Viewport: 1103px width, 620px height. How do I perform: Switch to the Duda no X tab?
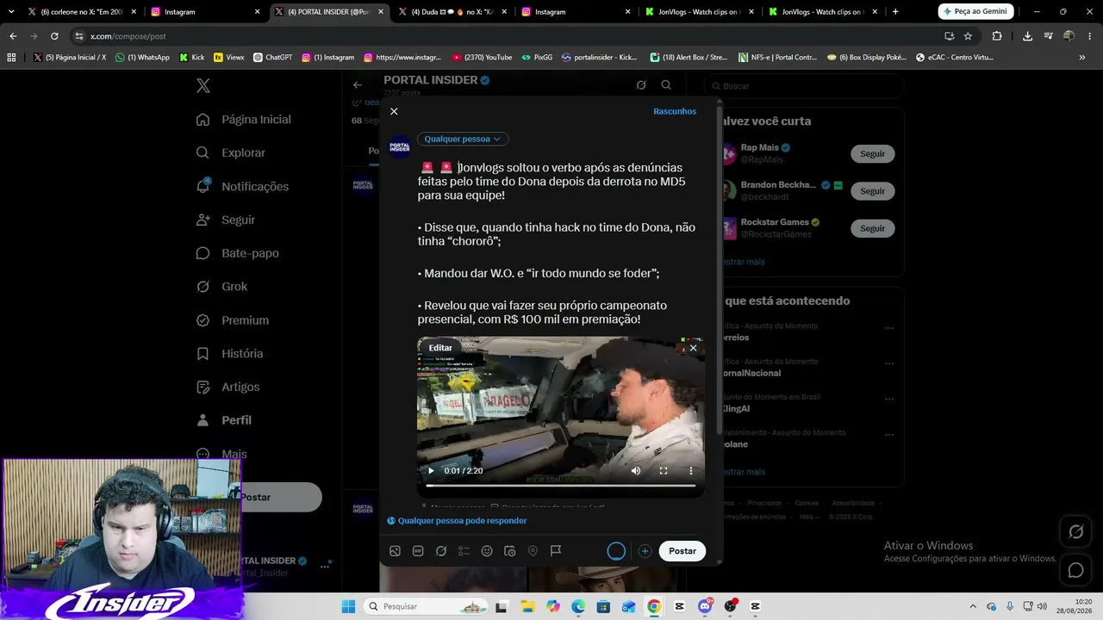pos(452,12)
